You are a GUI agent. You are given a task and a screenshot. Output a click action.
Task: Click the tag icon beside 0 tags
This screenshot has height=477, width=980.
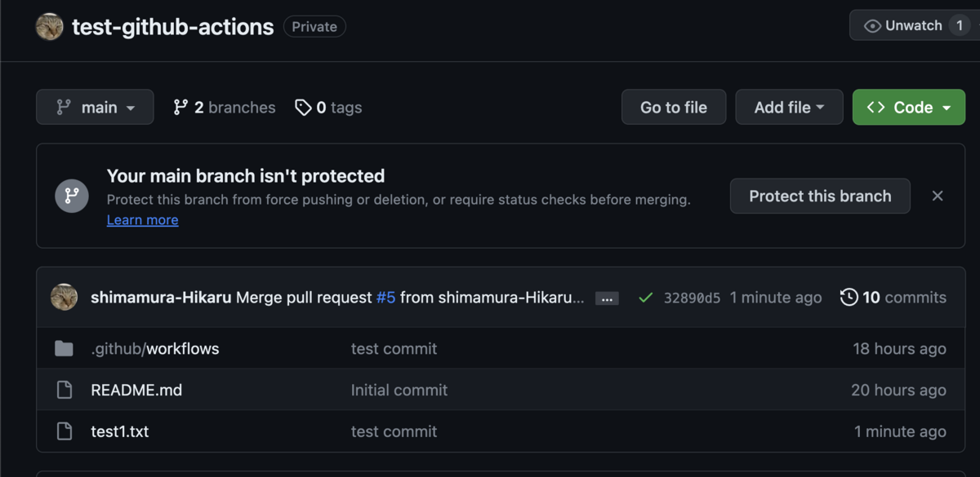point(303,108)
